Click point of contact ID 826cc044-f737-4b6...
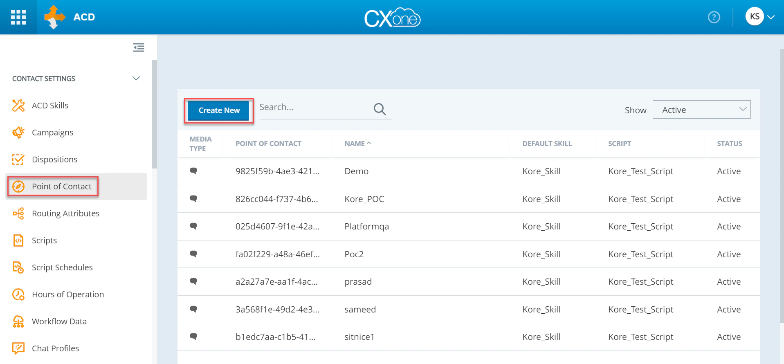 (x=276, y=199)
